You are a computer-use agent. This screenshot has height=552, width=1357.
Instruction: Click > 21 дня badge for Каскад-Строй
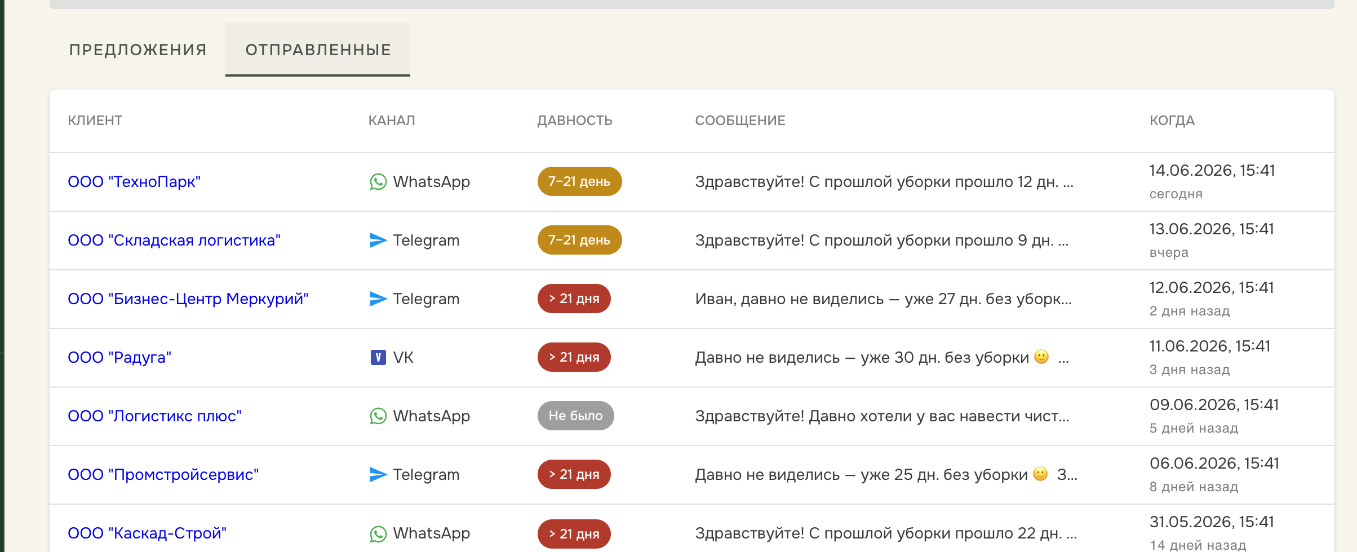tap(574, 534)
